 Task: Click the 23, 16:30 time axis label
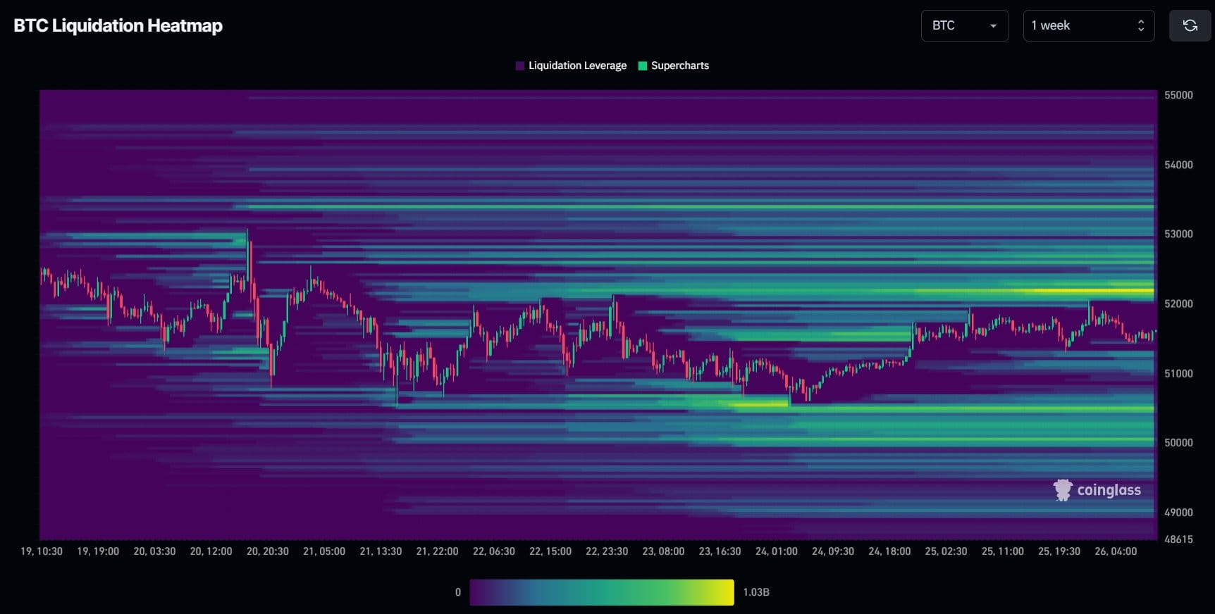720,551
